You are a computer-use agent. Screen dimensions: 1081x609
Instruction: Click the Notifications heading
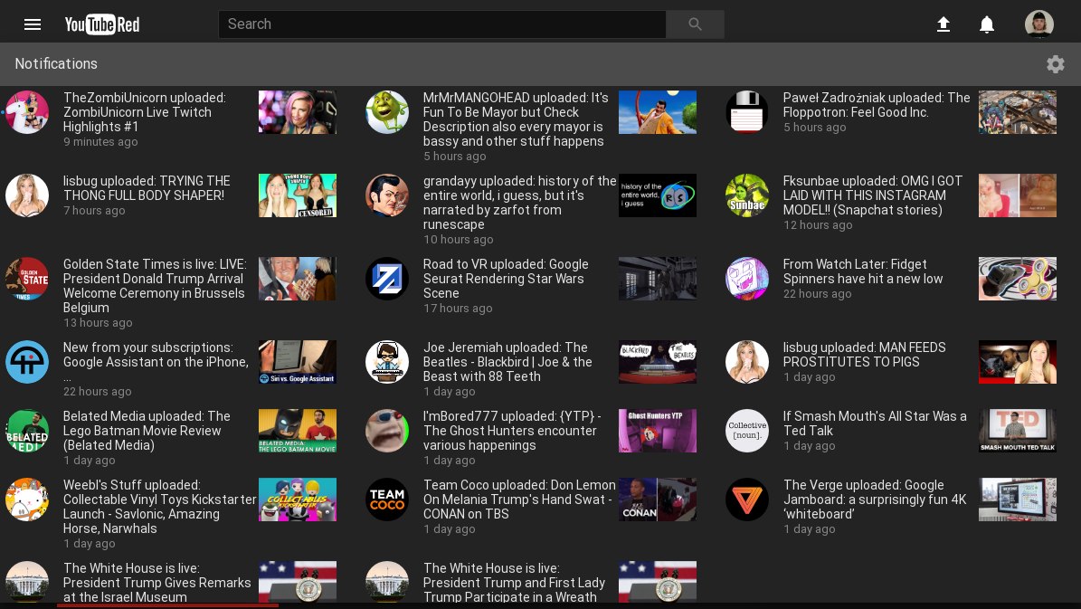click(x=56, y=63)
